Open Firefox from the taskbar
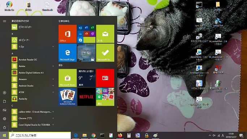This screenshot has height=139, width=247. click(120, 135)
